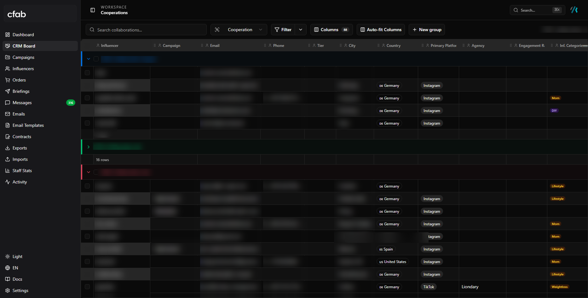Collapse the blue group chevron
The height and width of the screenshot is (298, 588).
tap(89, 59)
